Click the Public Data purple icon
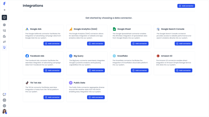 [71, 83]
